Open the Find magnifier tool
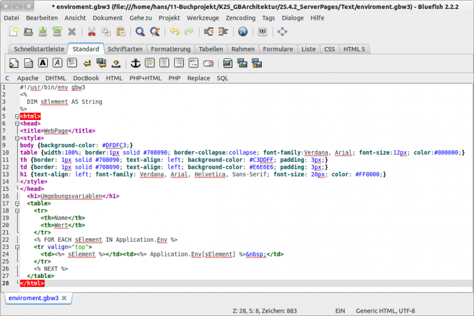The height and width of the screenshot is (316, 474). [x=140, y=31]
